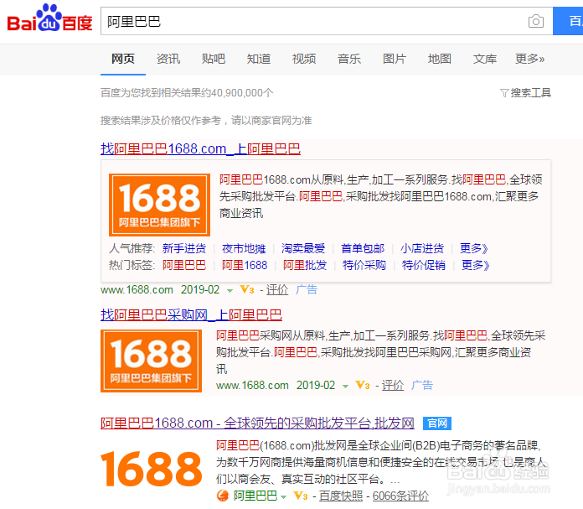This screenshot has width=583, height=509.
Task: Switch to the 视频 tab
Action: tap(304, 59)
